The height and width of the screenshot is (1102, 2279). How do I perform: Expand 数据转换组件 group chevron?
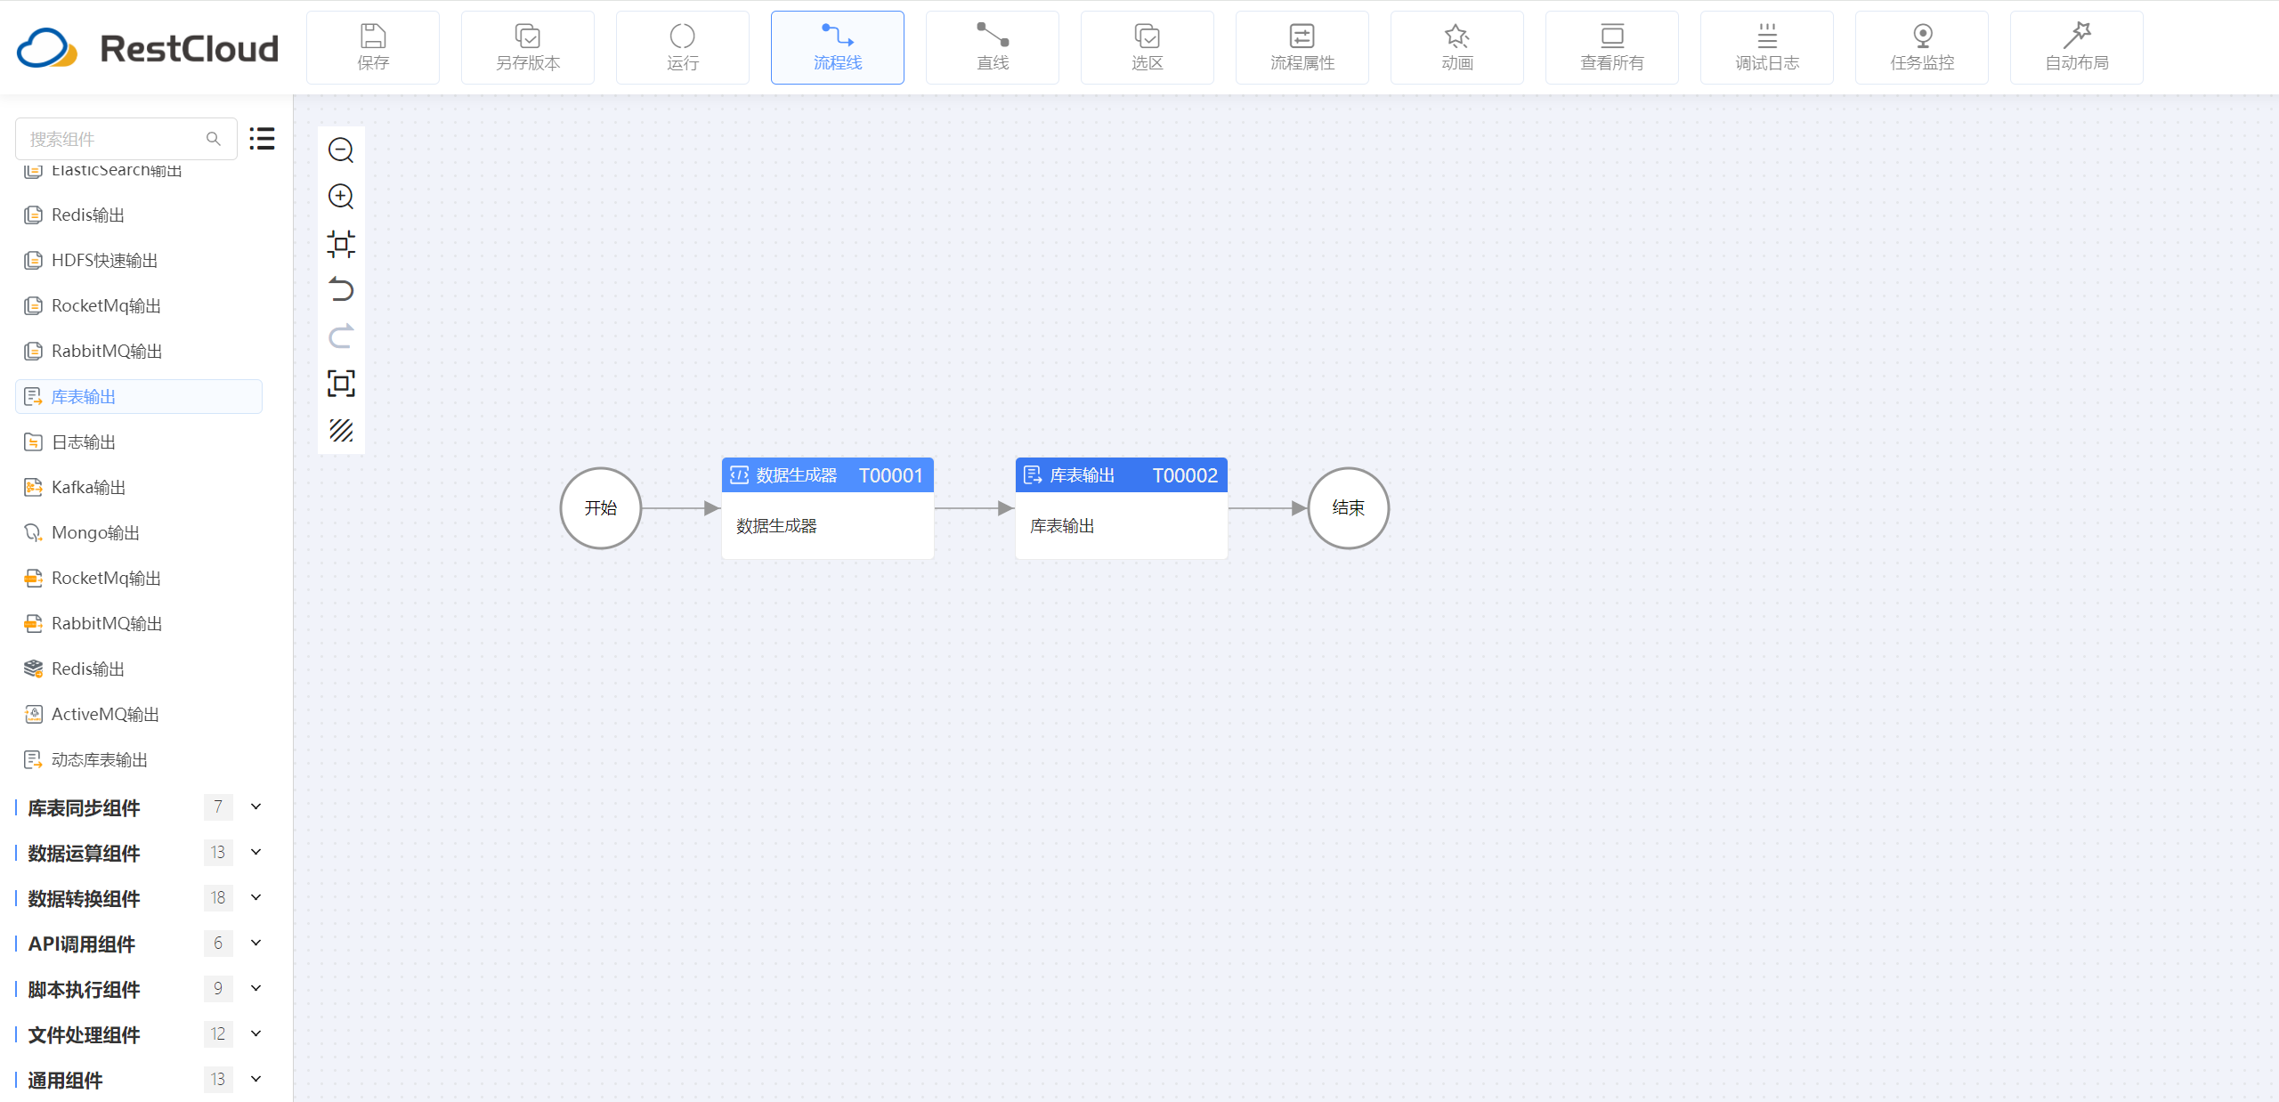coord(256,897)
